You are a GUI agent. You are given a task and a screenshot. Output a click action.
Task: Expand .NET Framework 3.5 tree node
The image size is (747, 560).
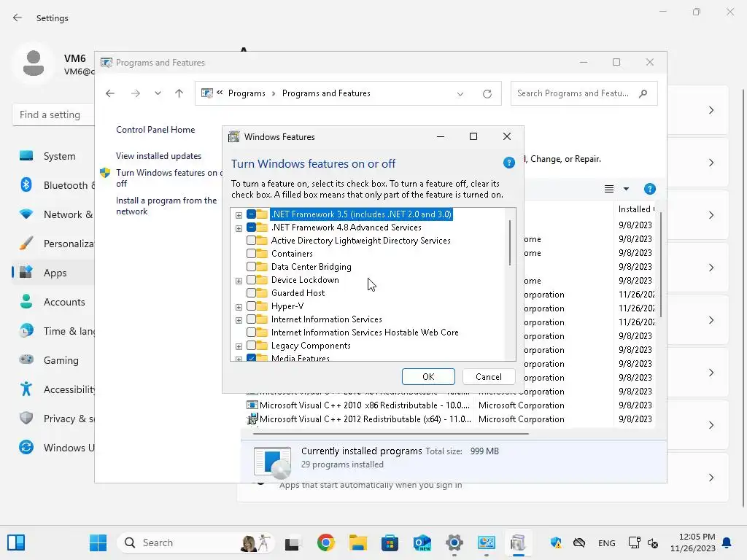239,215
